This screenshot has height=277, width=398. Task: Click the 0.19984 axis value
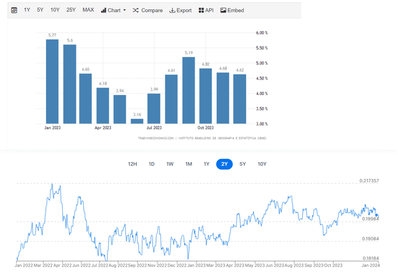click(x=371, y=219)
